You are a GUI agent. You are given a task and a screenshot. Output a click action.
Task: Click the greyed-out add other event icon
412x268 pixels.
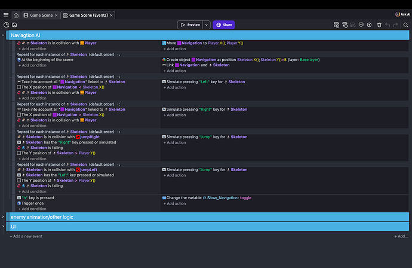[353, 25]
